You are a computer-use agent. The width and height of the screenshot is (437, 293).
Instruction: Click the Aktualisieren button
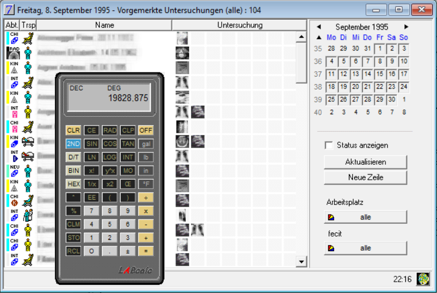(x=365, y=162)
